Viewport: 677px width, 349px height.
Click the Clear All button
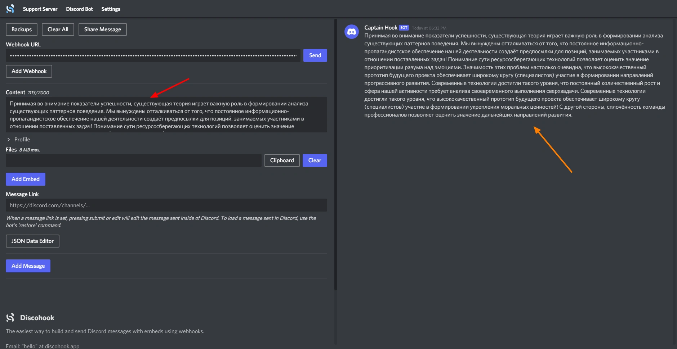coord(58,30)
